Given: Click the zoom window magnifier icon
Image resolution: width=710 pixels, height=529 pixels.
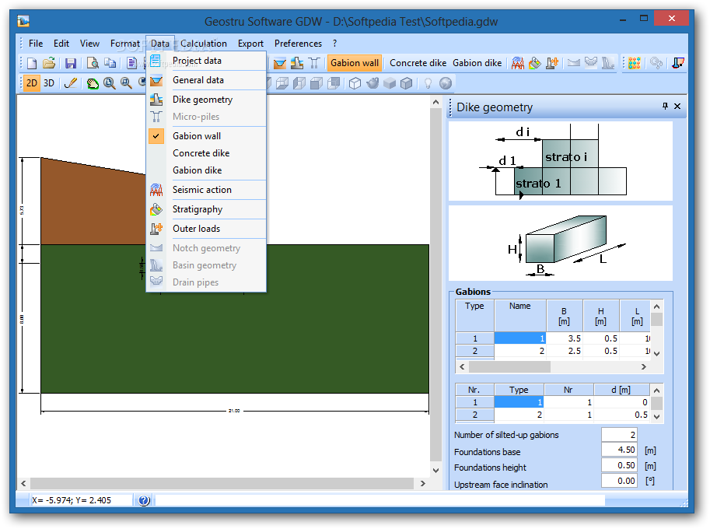Looking at the screenshot, I should [126, 83].
